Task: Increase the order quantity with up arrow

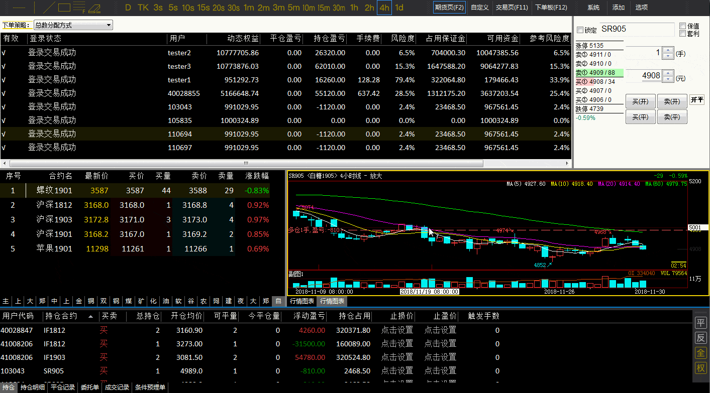Action: (x=668, y=50)
